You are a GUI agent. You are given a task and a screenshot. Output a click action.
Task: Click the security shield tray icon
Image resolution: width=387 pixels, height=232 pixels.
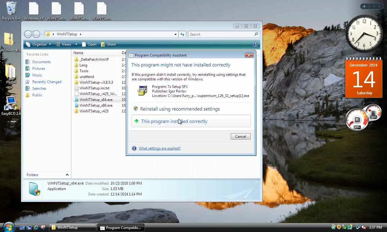[x=339, y=227]
